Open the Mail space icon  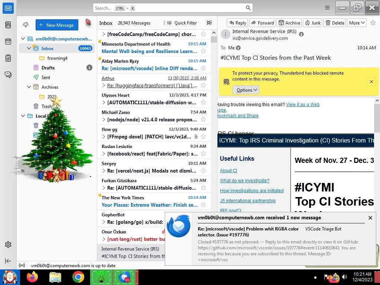click(8, 8)
